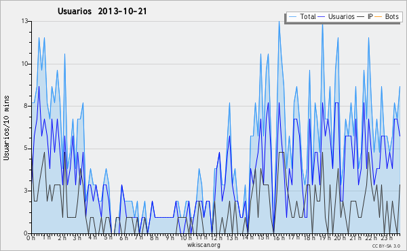Click the y-axis value 10
The width and height of the screenshot is (407, 251).
[24, 64]
